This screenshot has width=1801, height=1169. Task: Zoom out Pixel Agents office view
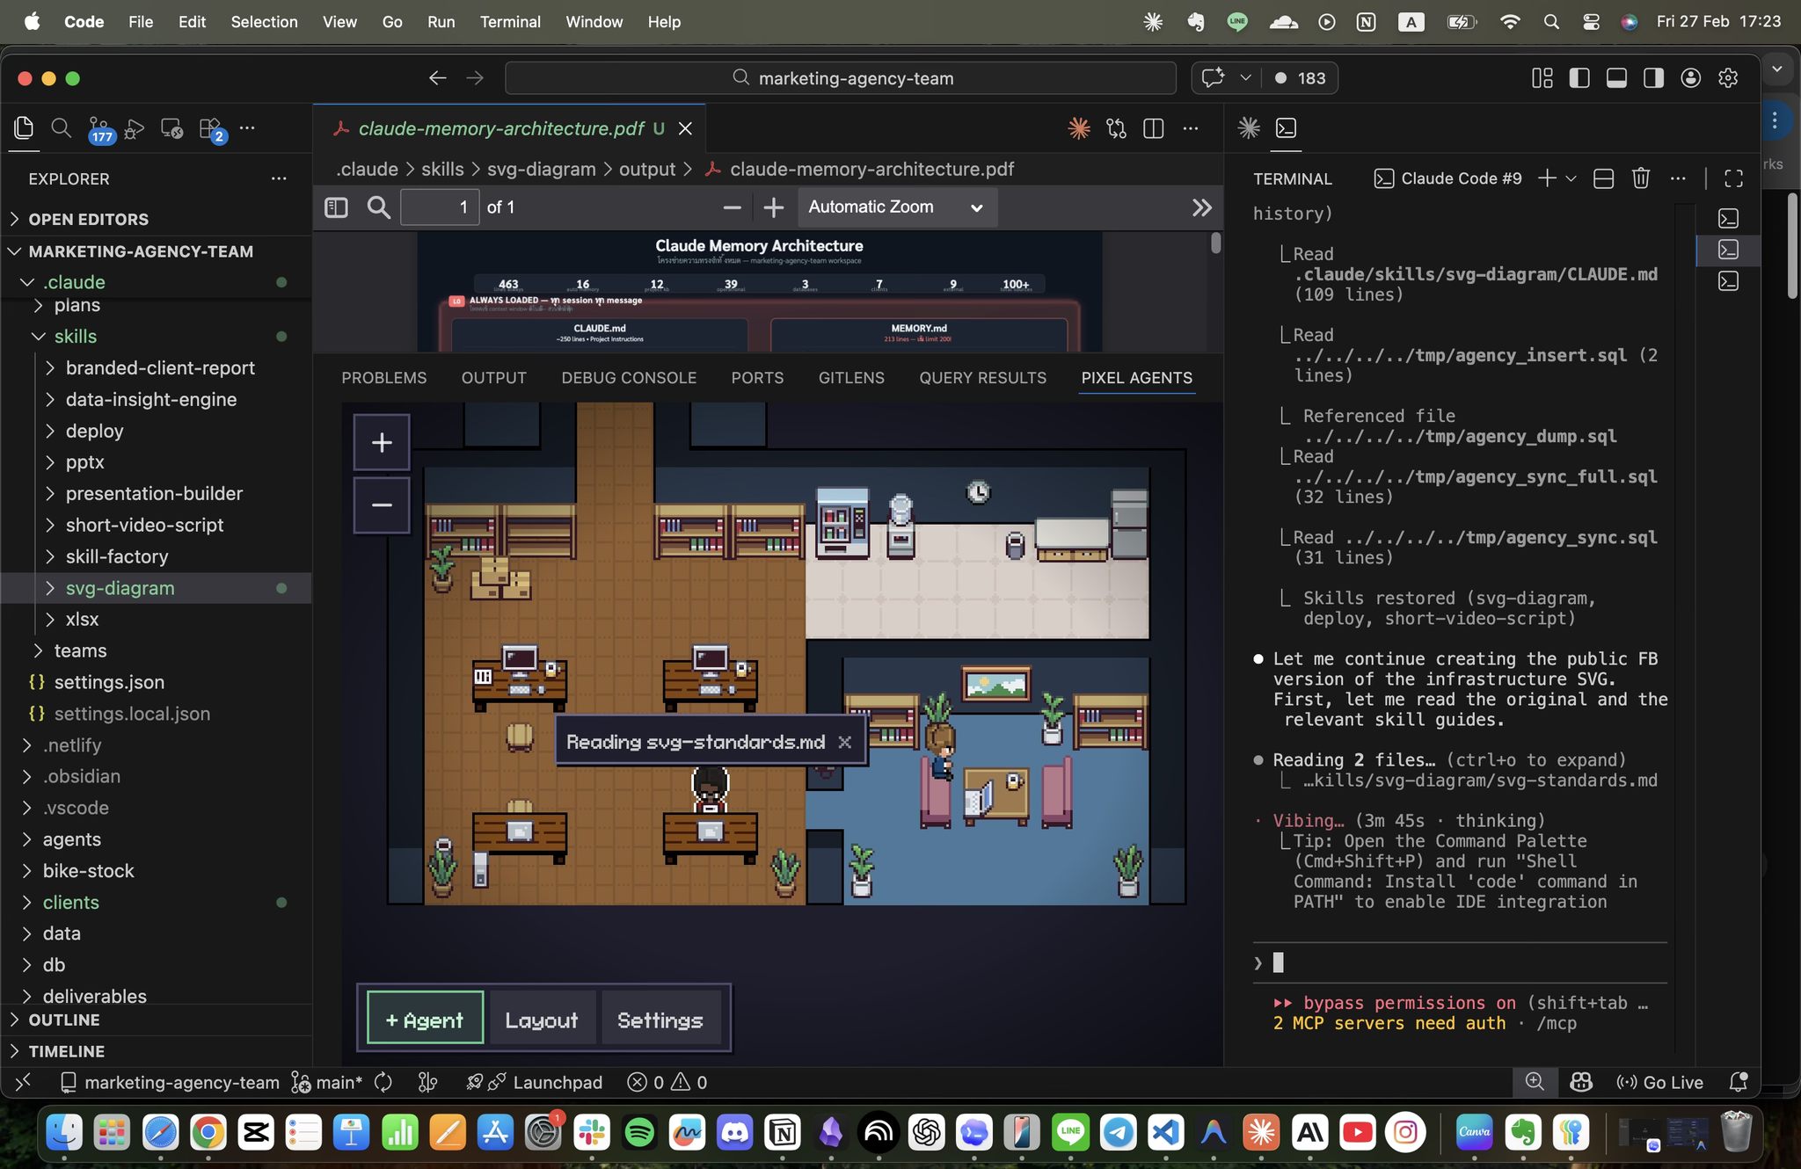click(x=382, y=505)
